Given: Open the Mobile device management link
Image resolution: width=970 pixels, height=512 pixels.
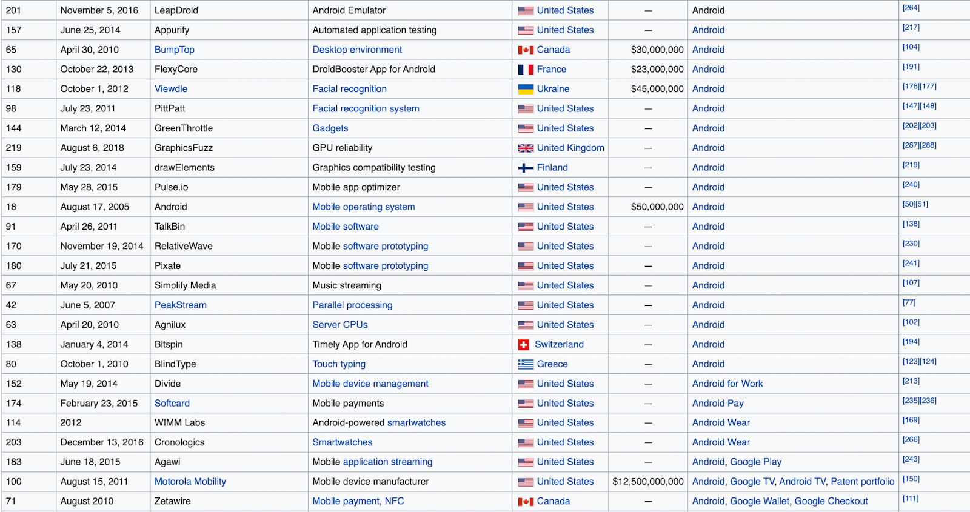Looking at the screenshot, I should pyautogui.click(x=370, y=384).
